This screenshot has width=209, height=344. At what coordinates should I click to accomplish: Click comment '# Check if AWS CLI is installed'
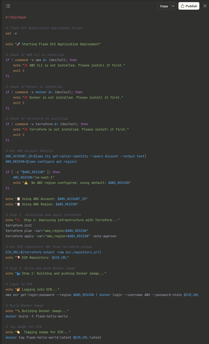point(35,55)
